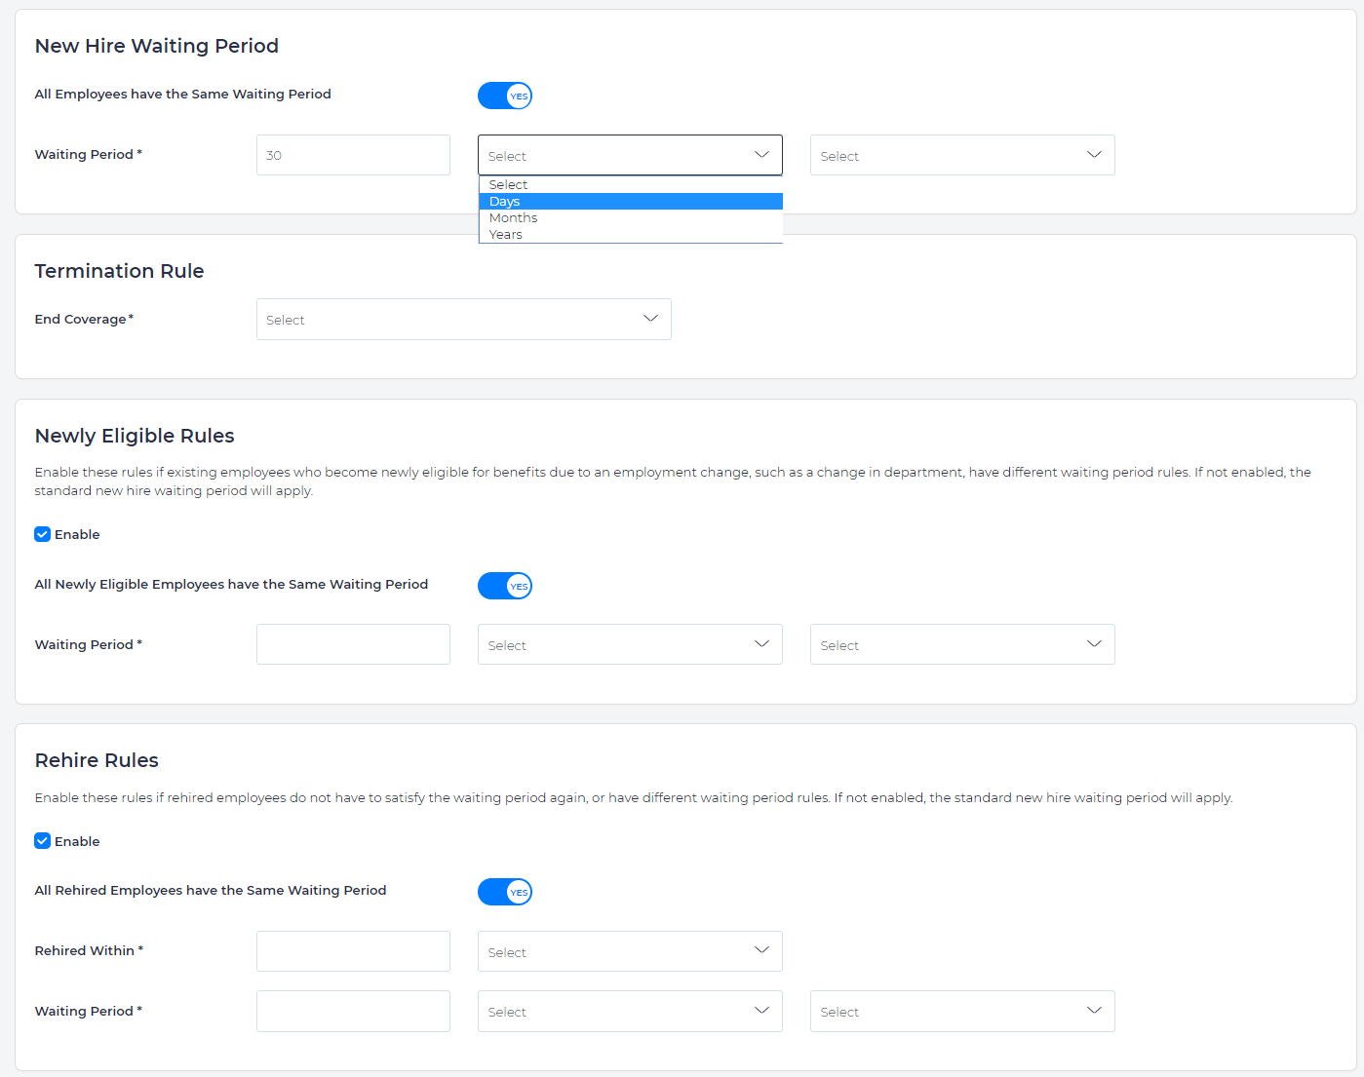Click New Hire Waiting Period number field
The height and width of the screenshot is (1077, 1364).
tap(353, 156)
